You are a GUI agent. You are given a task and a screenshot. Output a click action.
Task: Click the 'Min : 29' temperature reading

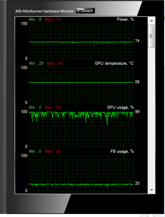point(36,63)
